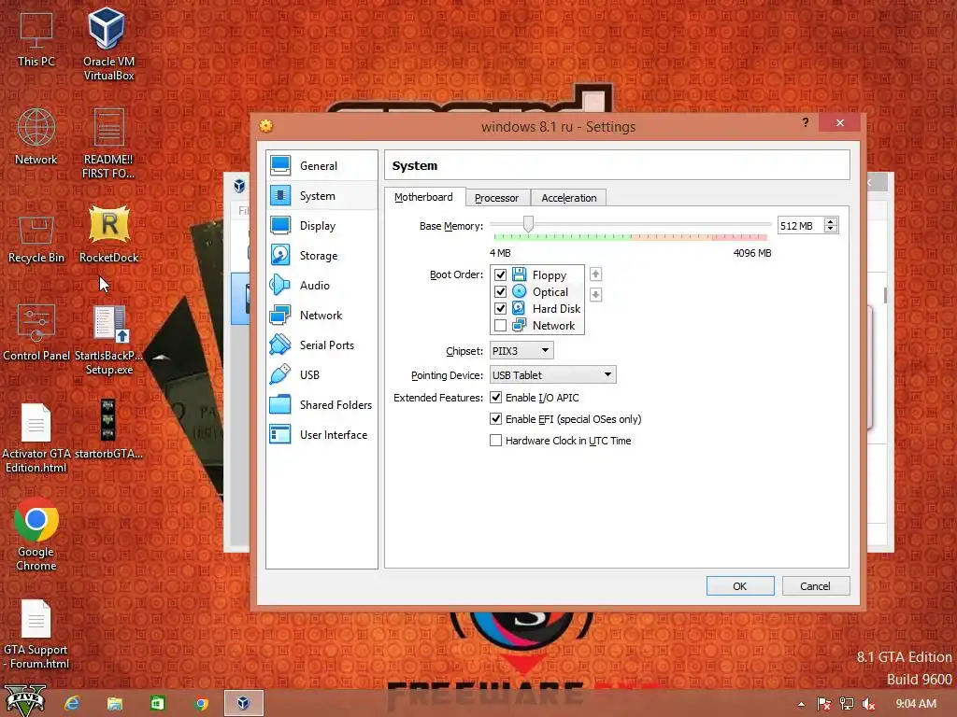Screen dimensions: 957x717
Task: Select RocketDock desktop icon
Action: pos(108,234)
